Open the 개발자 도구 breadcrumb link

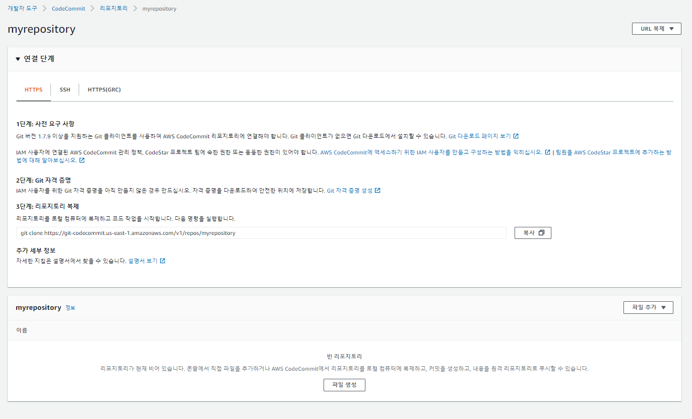click(22, 9)
